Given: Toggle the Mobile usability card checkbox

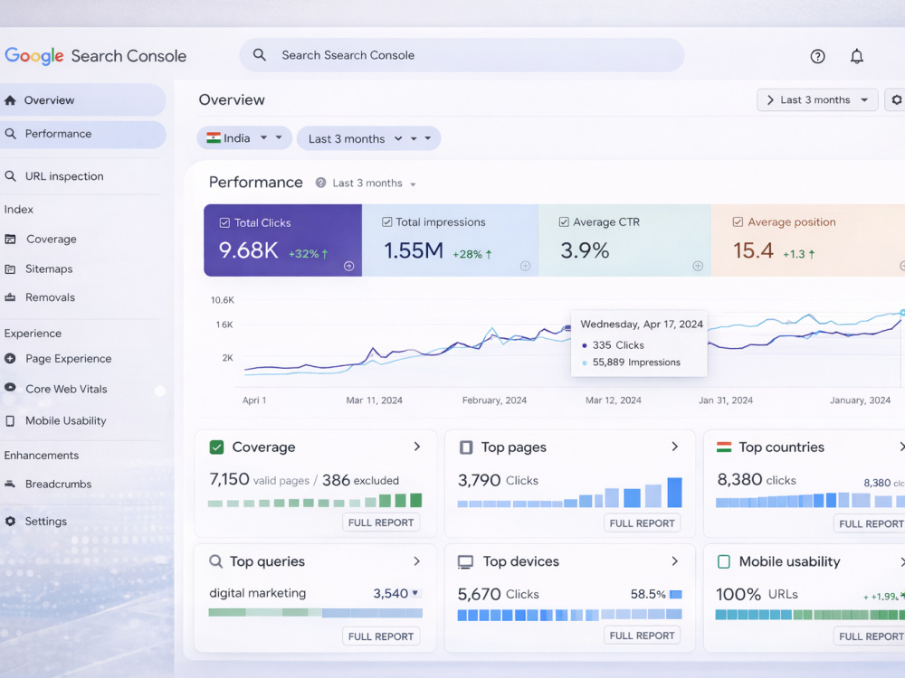Looking at the screenshot, I should [724, 561].
